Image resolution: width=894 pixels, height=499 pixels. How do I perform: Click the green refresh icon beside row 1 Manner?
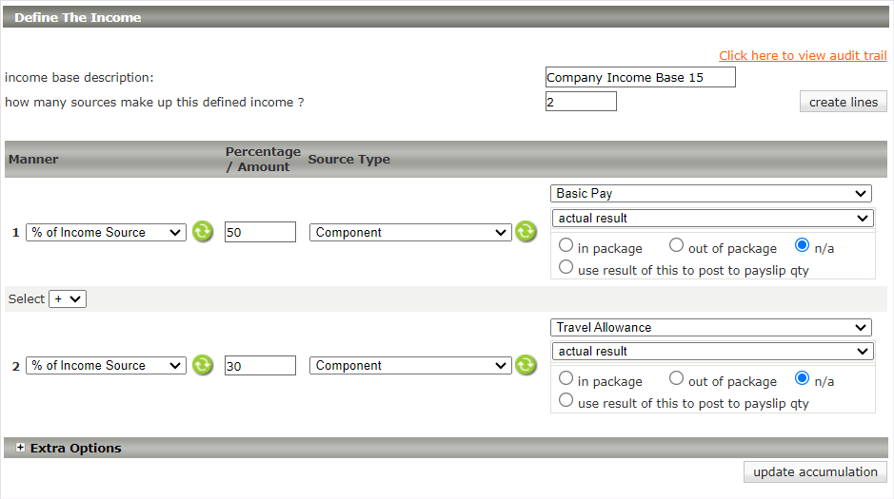point(202,232)
